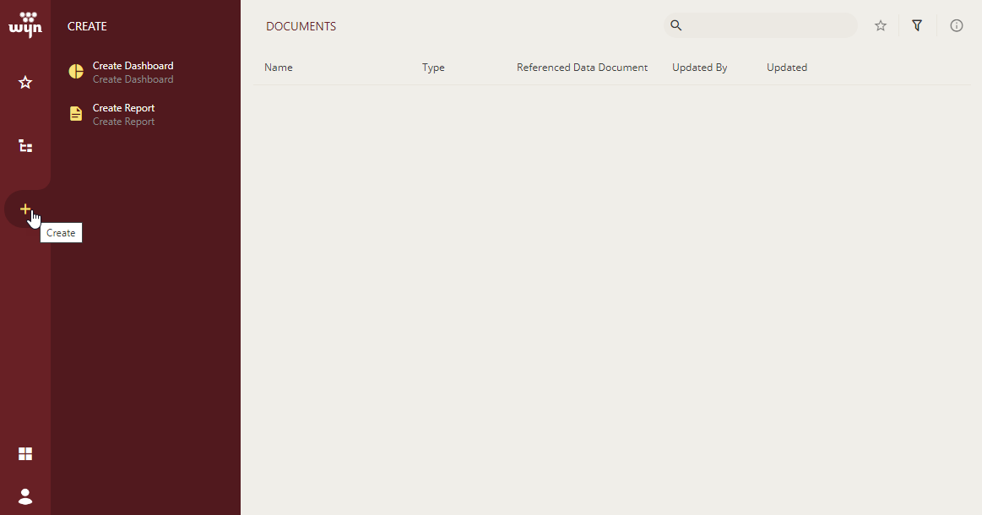Click the Updated By column header
The width and height of the screenshot is (982, 515).
699,67
